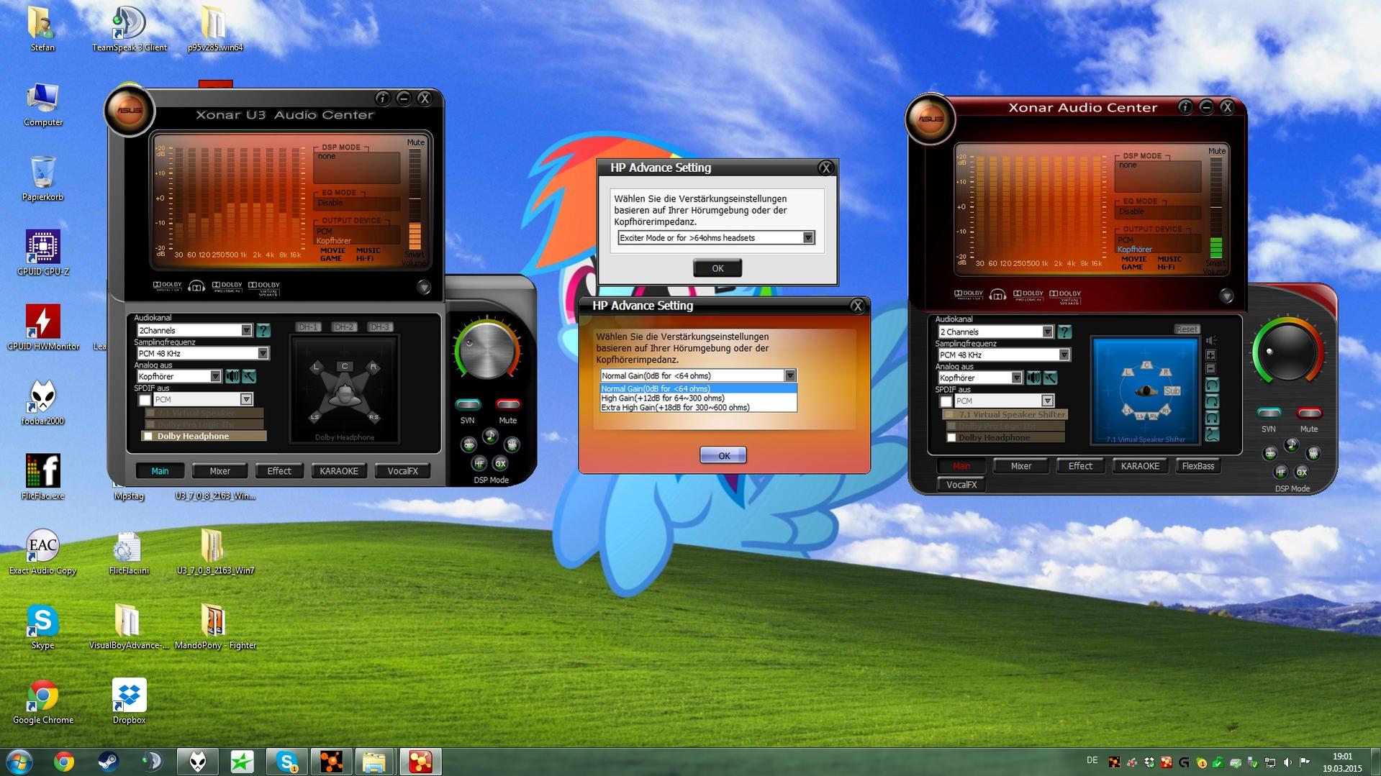Enable 7.1 Virtual Speaker Shifter checkbox in red Xonar

(x=951, y=415)
